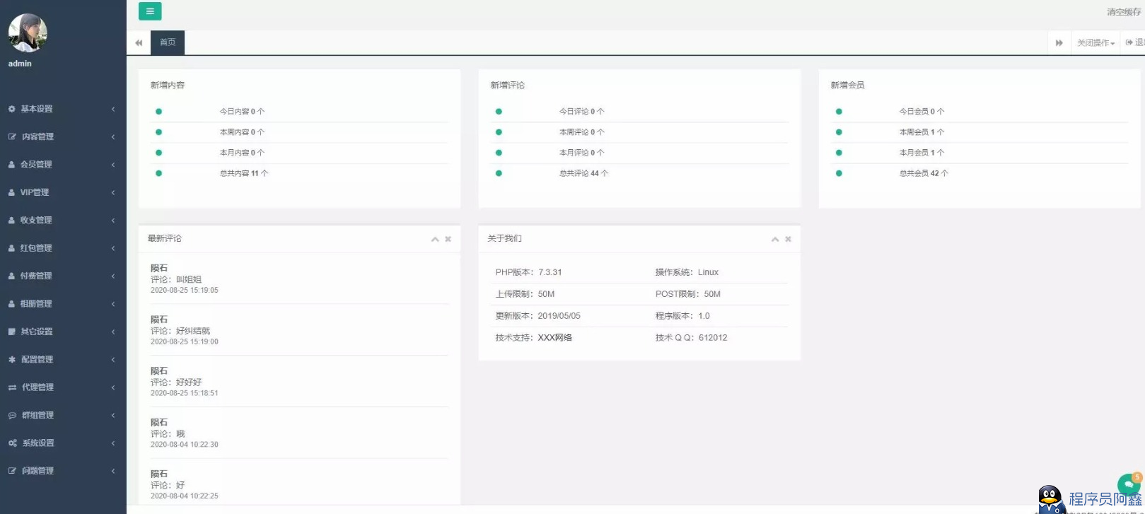This screenshot has height=514, width=1145.
Task: Click 更新版本 2019/05/05 entry
Action: tap(537, 316)
